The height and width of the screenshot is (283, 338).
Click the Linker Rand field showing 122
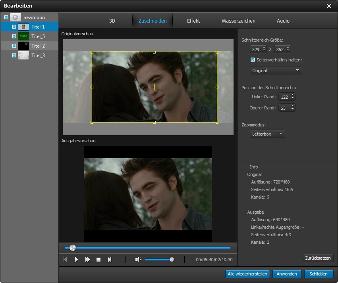(285, 97)
